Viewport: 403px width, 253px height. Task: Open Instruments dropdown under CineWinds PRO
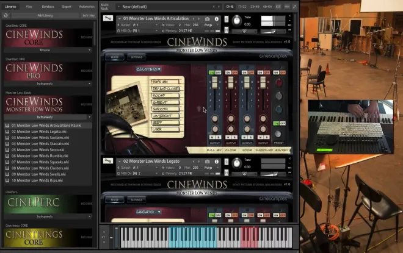48,84
